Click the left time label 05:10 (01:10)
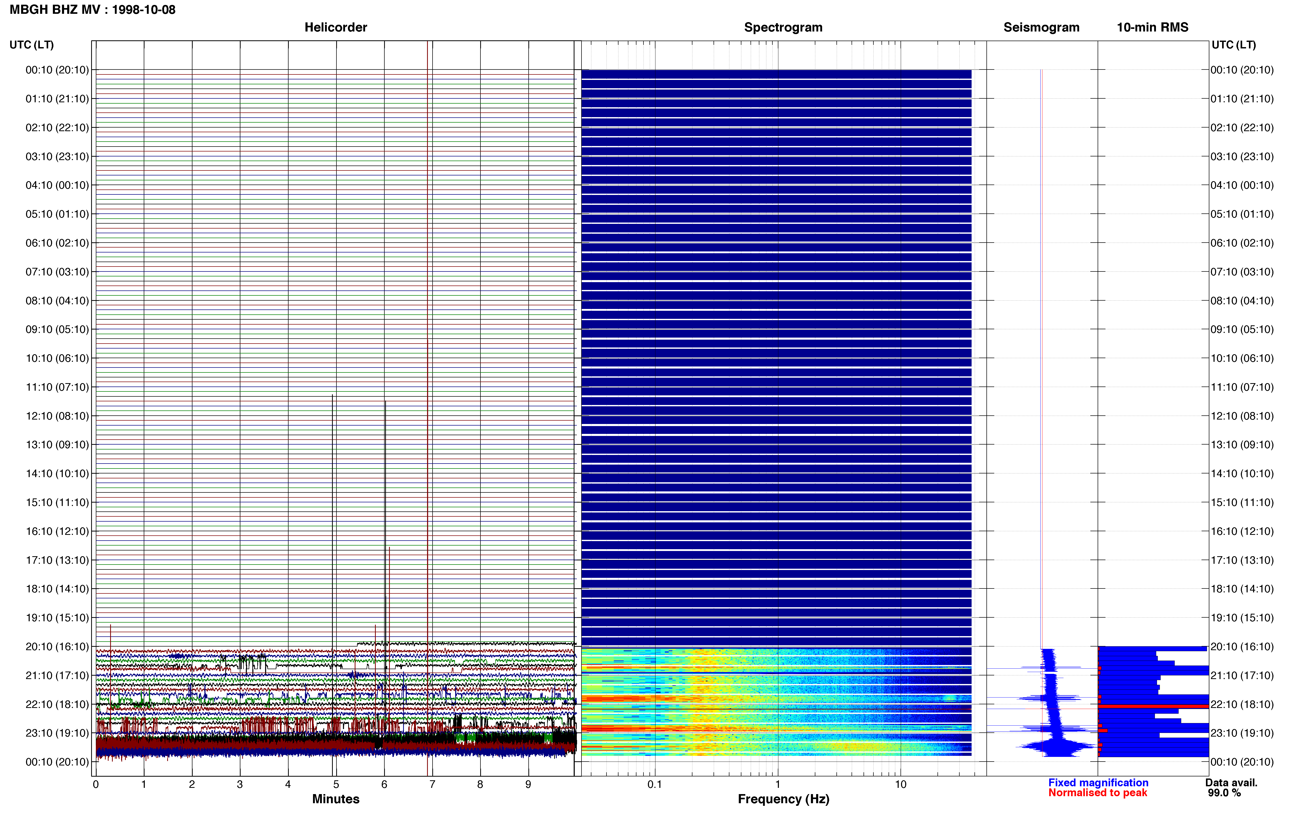Viewport: 1307px width, 817px height. pyautogui.click(x=57, y=214)
